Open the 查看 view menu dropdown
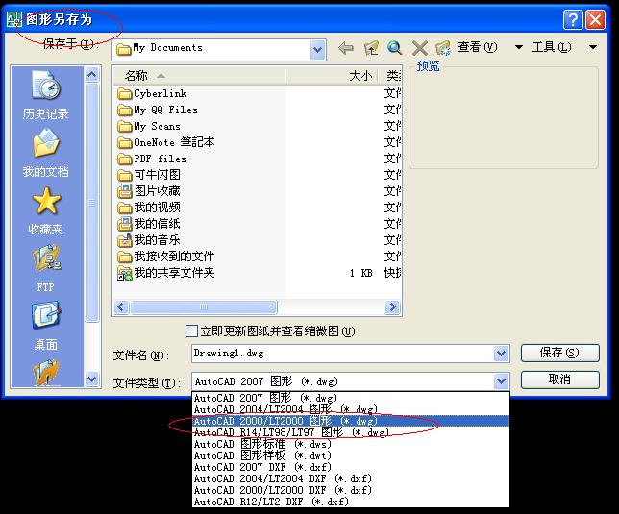619x514 pixels. 519,47
